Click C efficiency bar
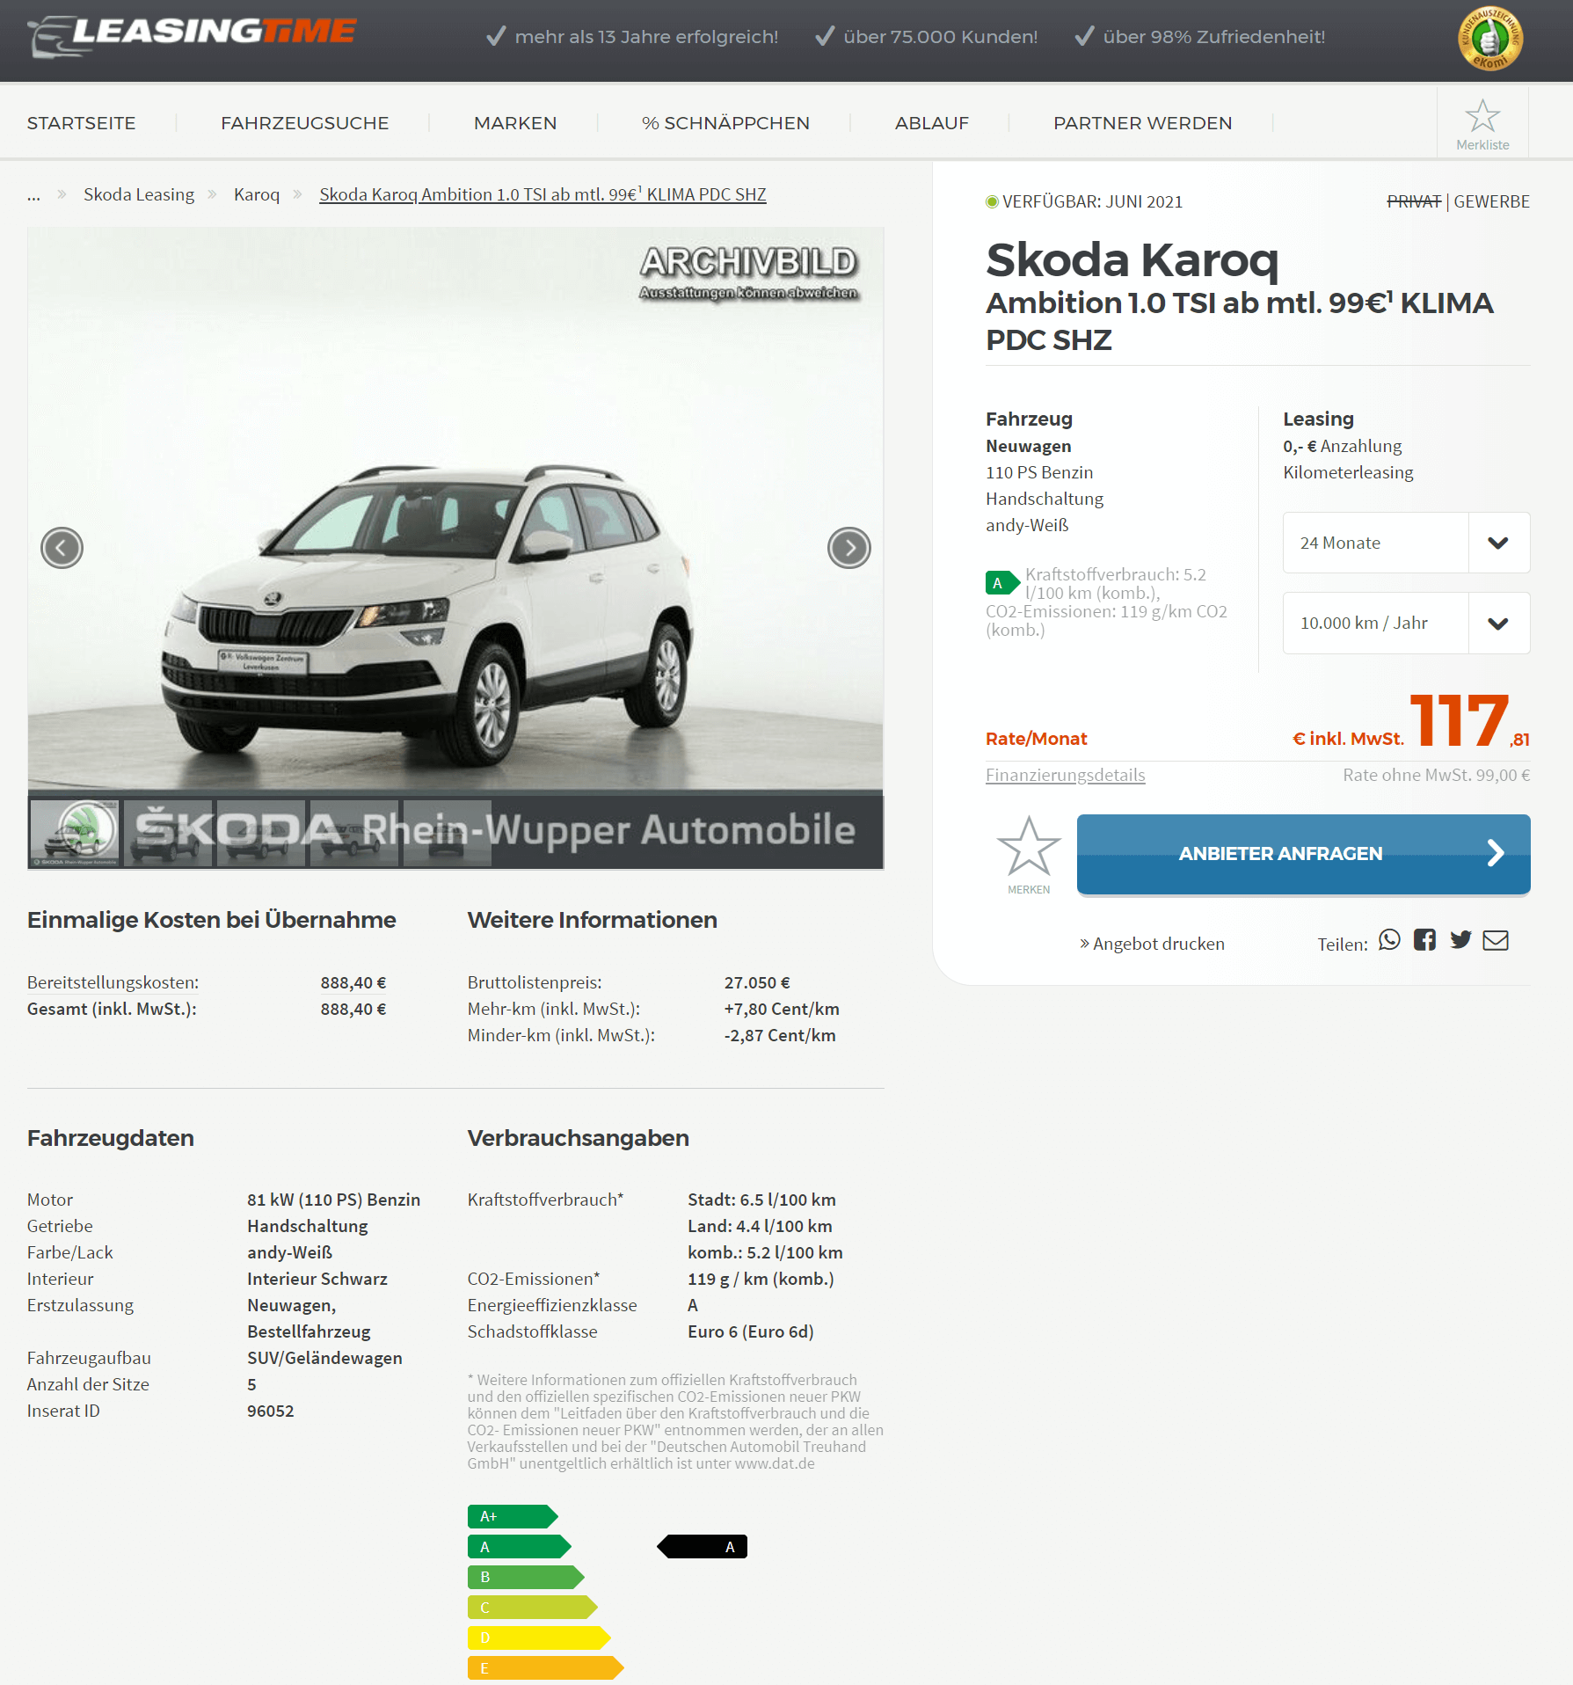The height and width of the screenshot is (1685, 1573). click(x=533, y=1608)
